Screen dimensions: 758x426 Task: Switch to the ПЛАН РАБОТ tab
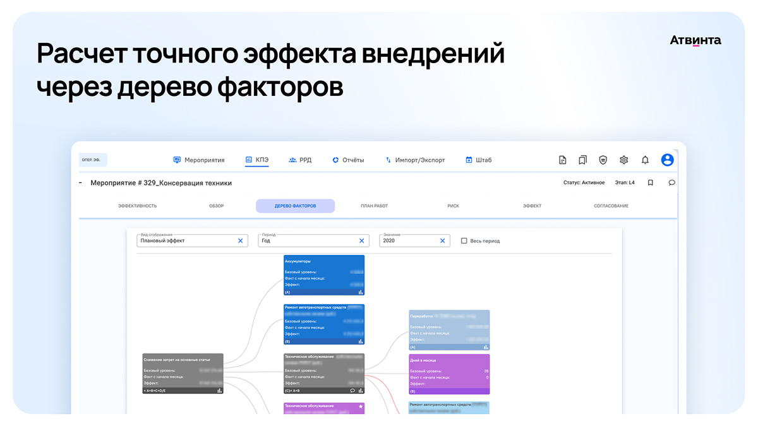(374, 206)
